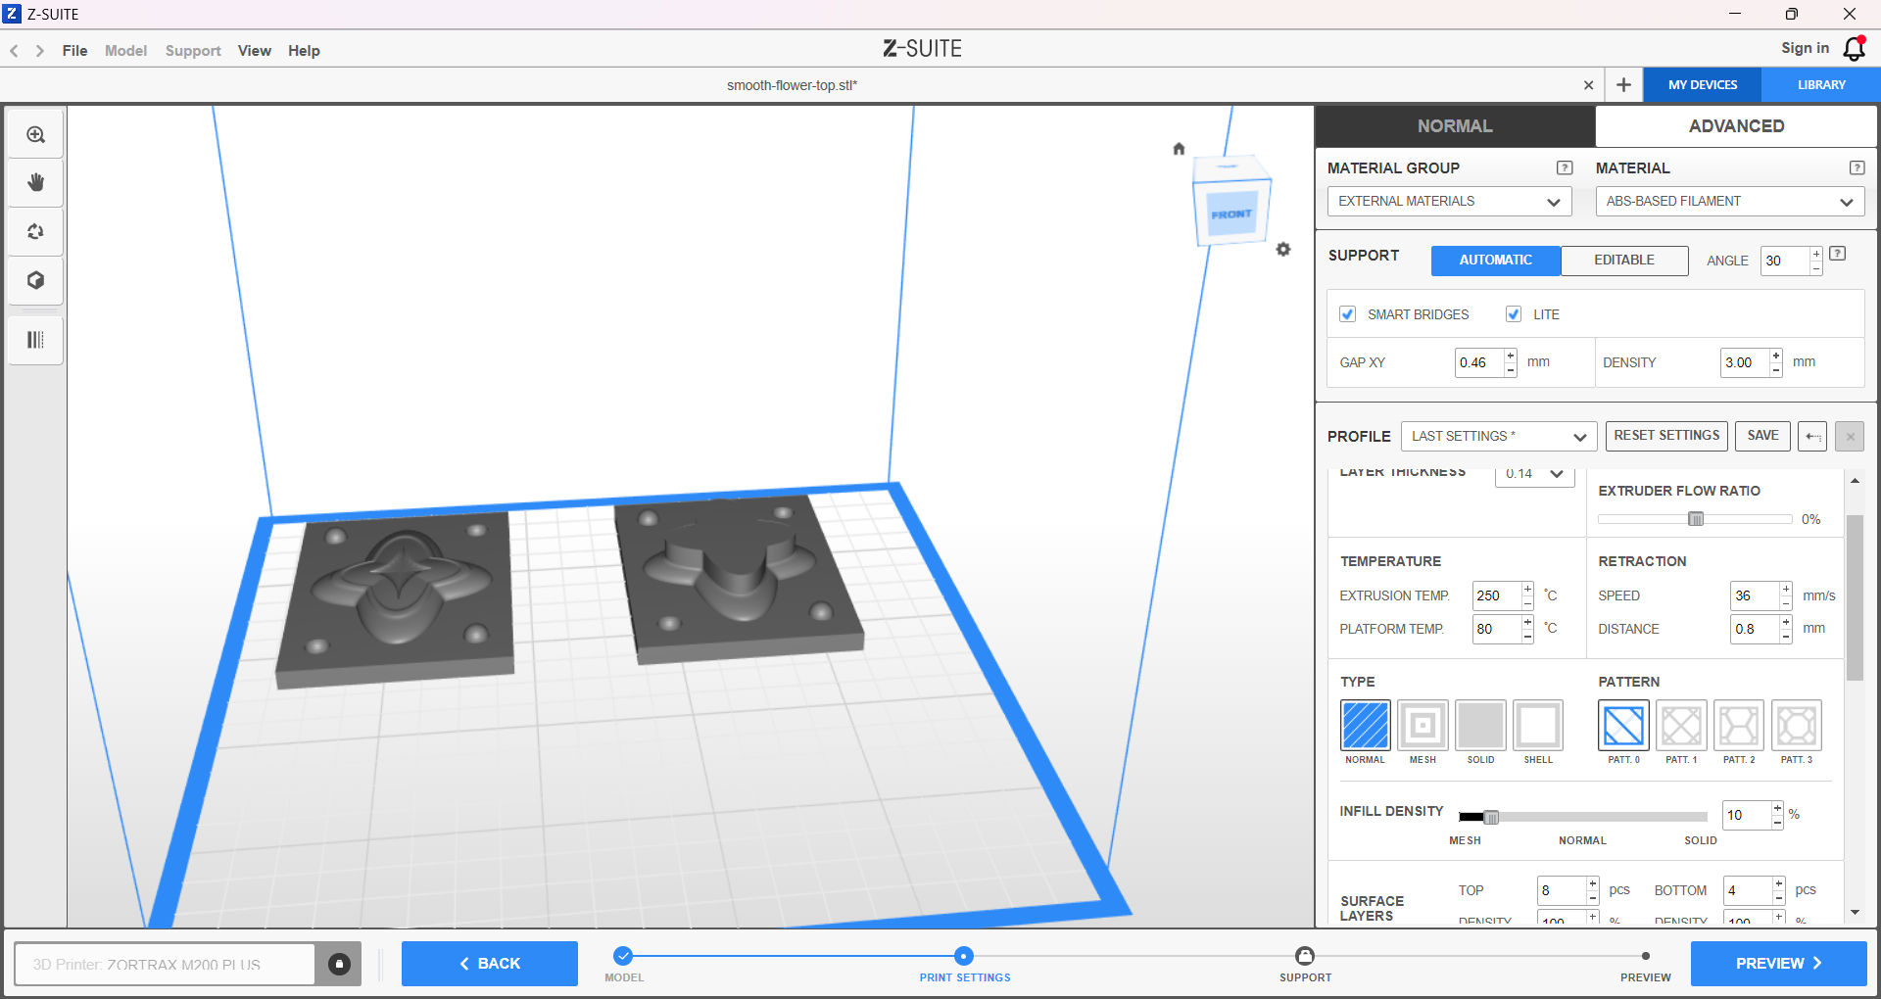Open the view cube options tool
This screenshot has width=1881, height=999.
pos(36,281)
